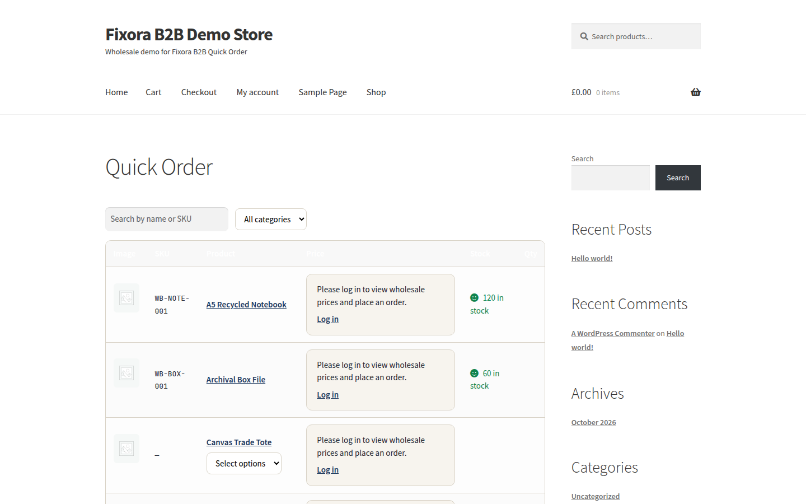Click the Fixora B2B Demo Store title
Screen dimensions: 806x504
point(189,35)
